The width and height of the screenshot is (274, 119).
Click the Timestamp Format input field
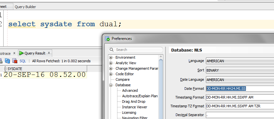tap(240, 97)
